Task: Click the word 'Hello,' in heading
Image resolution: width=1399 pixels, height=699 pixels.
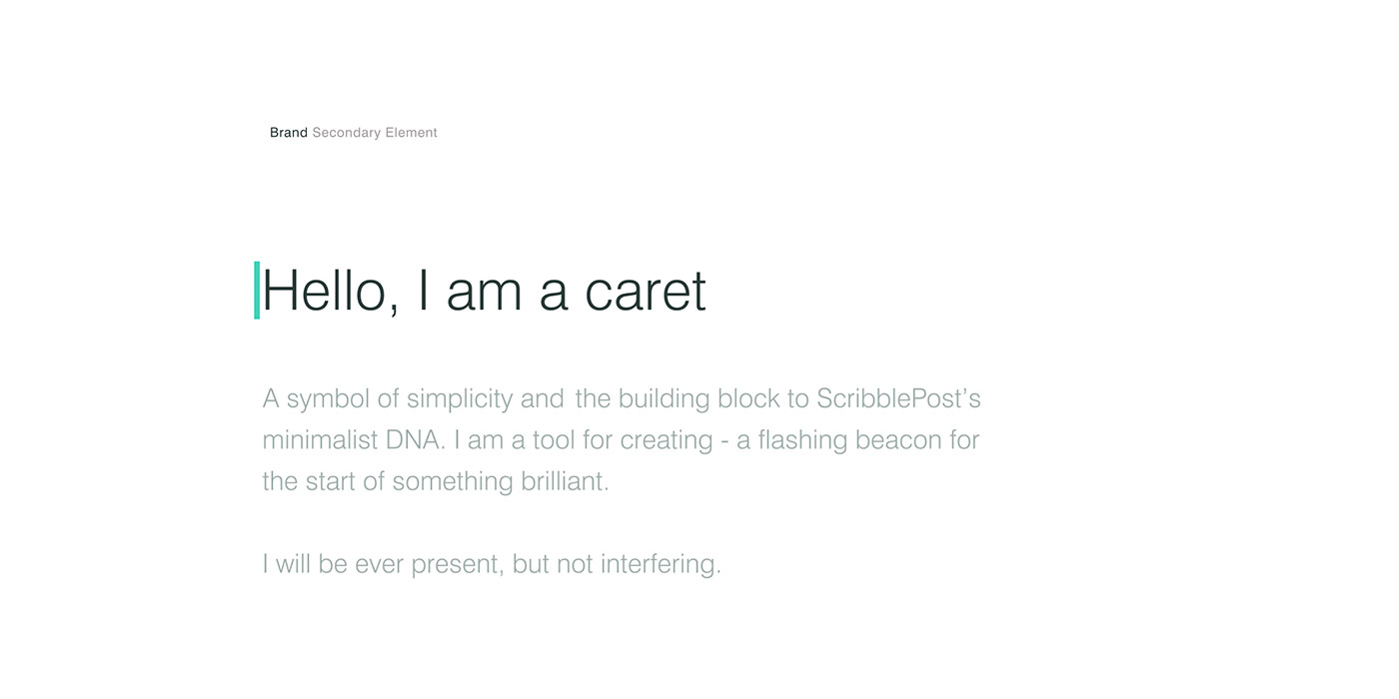Action: tap(331, 292)
